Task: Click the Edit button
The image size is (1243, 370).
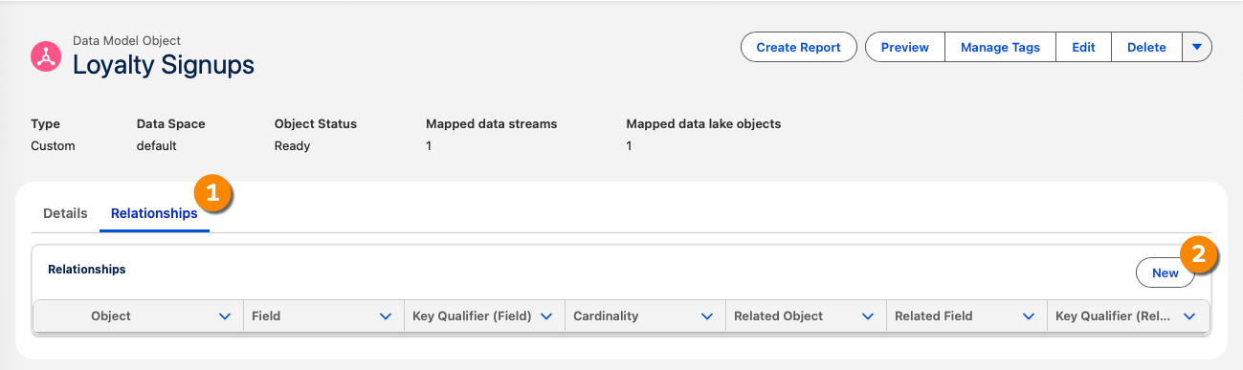Action: tap(1083, 47)
